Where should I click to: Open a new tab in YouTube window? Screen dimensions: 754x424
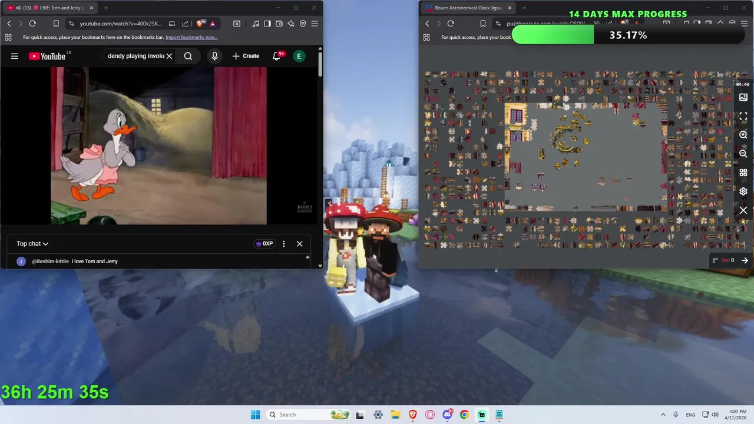[x=106, y=8]
